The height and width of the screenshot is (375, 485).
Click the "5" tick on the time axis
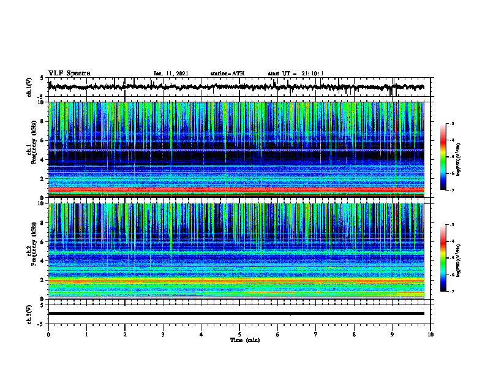click(239, 335)
